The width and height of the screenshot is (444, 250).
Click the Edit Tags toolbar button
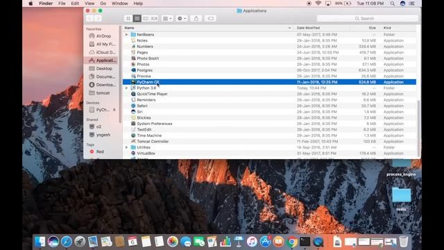[211, 19]
